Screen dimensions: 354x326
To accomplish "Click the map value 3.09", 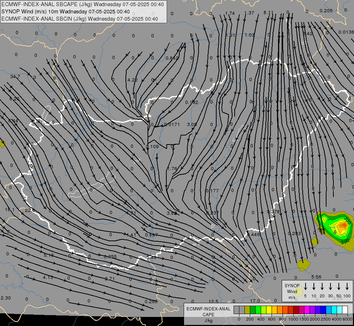I will coord(192,125).
